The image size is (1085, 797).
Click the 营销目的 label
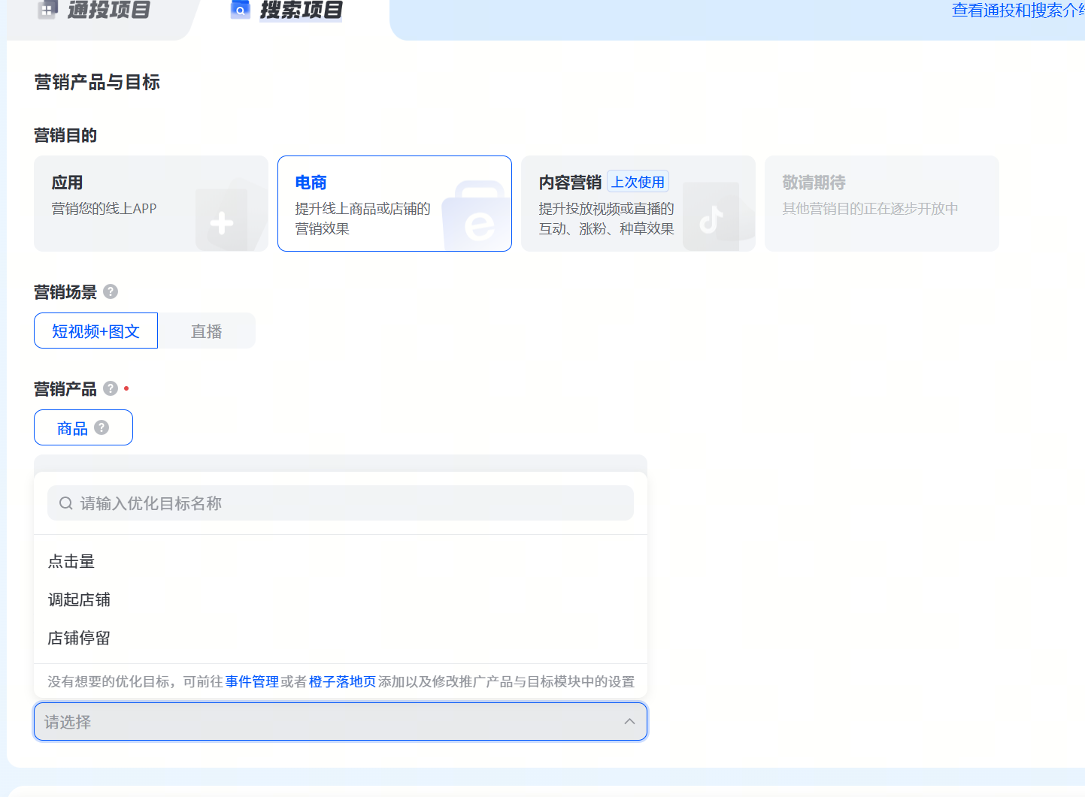pyautogui.click(x=65, y=135)
